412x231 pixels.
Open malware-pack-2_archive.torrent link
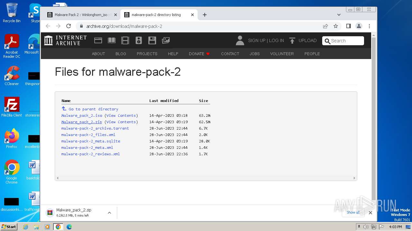click(x=95, y=128)
